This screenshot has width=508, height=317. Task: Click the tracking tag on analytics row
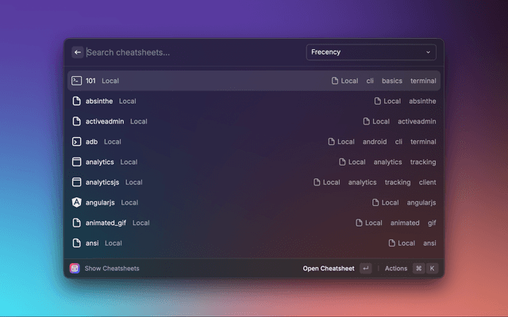423,162
